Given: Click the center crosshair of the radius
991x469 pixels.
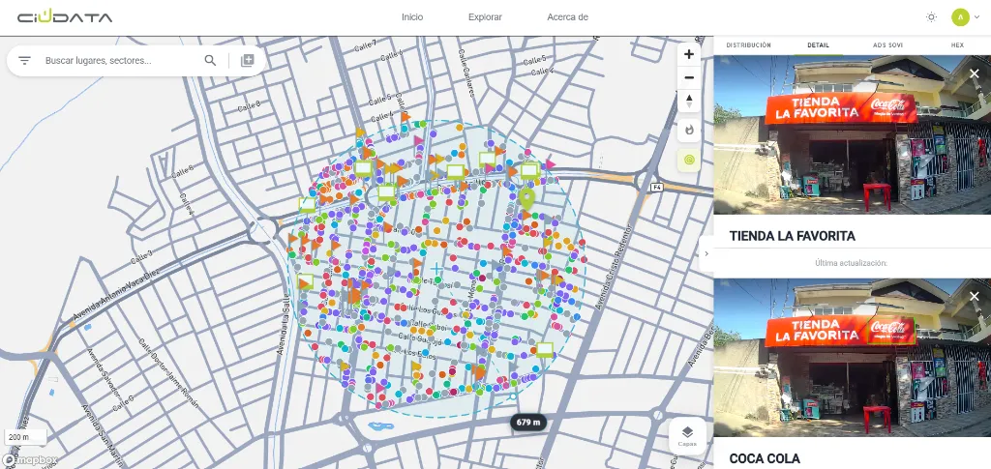Looking at the screenshot, I should point(436,270).
